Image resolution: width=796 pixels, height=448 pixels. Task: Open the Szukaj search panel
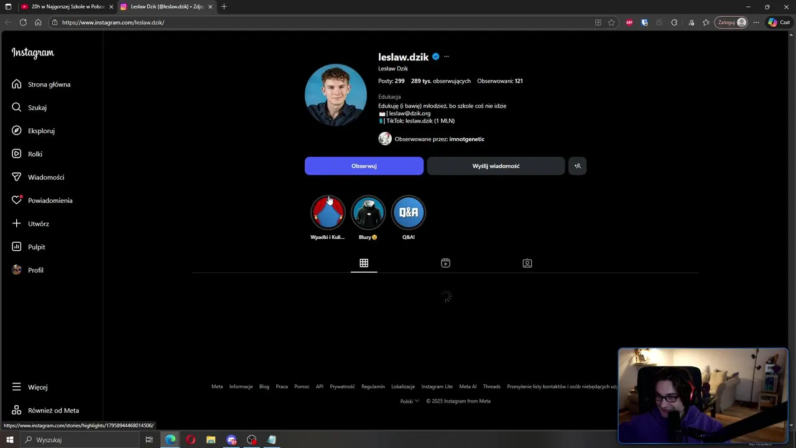[x=29, y=108]
